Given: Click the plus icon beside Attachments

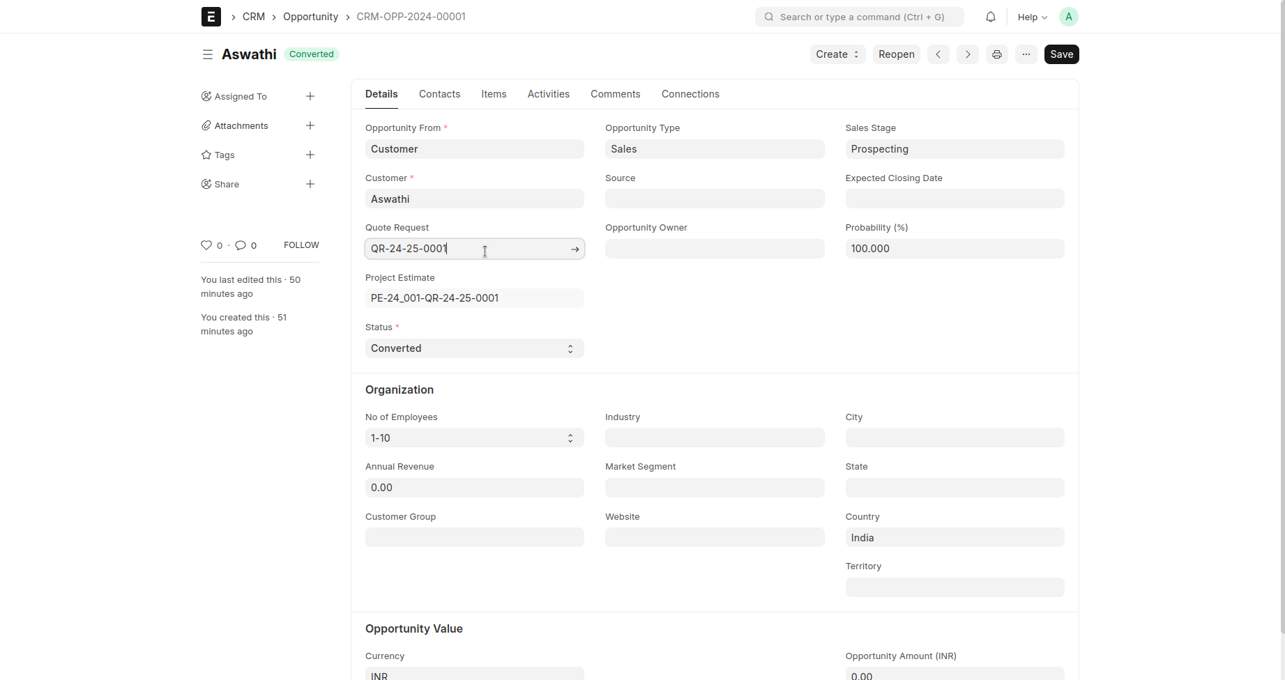Looking at the screenshot, I should [x=310, y=125].
